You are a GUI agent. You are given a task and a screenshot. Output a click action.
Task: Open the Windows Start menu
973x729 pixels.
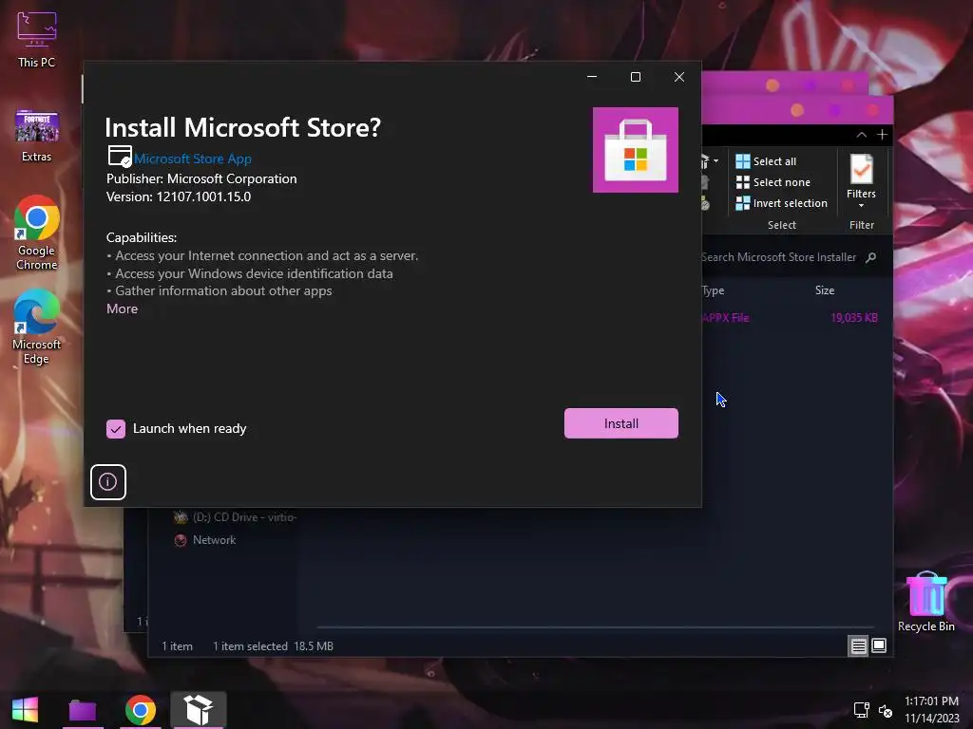[x=25, y=710]
